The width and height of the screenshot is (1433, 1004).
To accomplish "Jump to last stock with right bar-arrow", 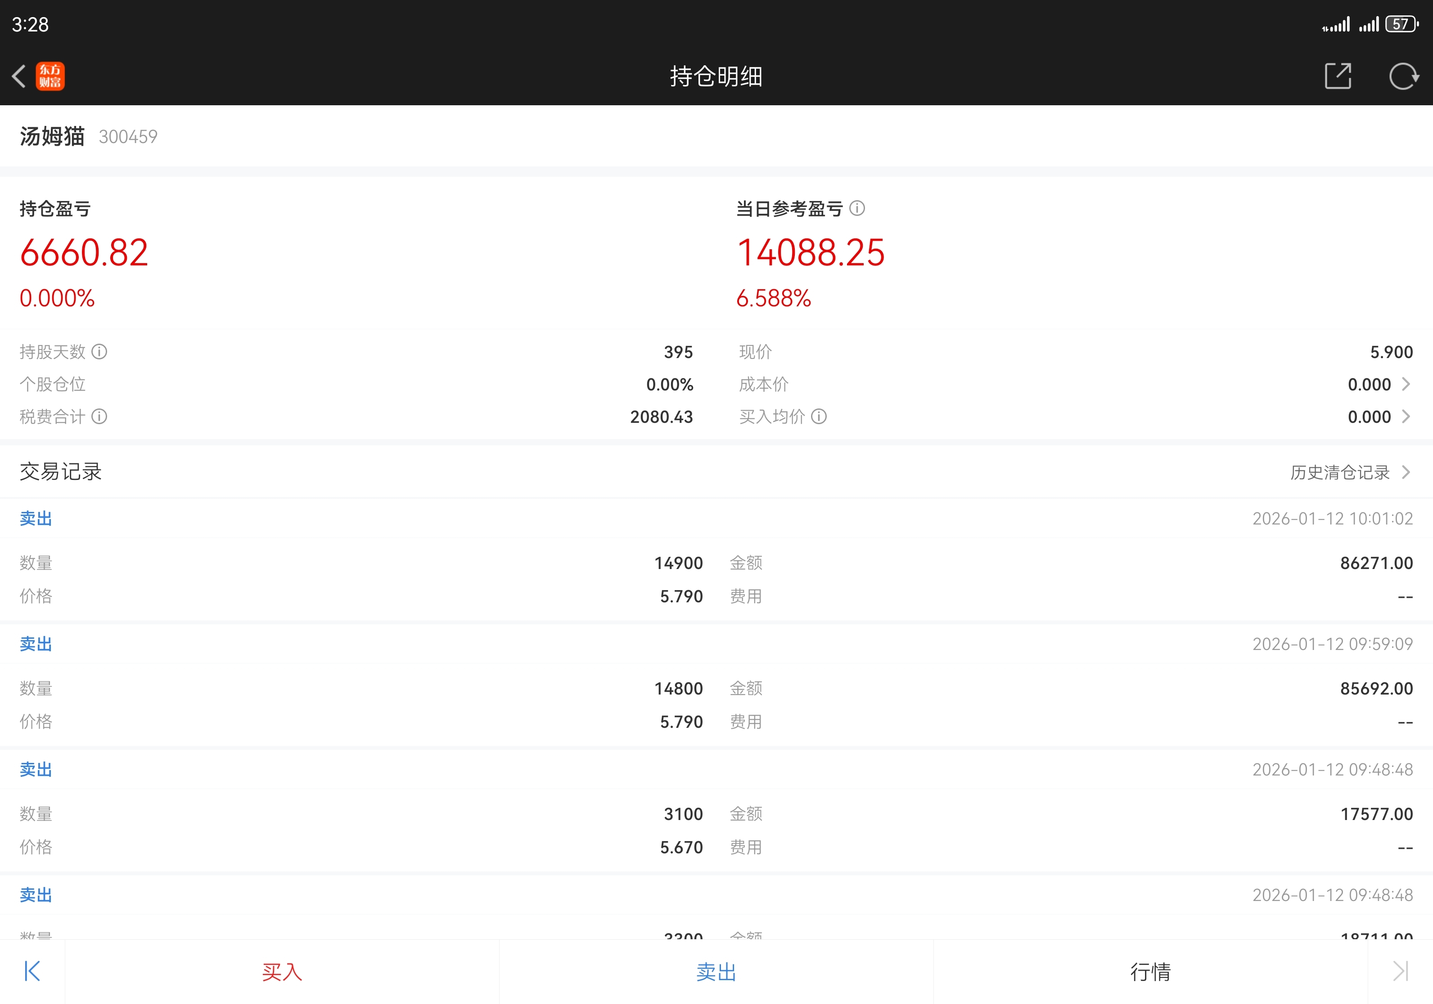I will click(1400, 971).
